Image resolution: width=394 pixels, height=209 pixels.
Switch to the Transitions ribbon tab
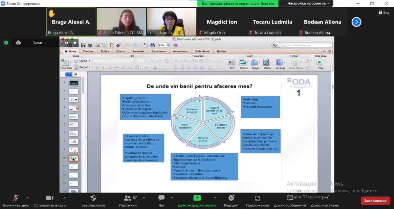pyautogui.click(x=159, y=51)
